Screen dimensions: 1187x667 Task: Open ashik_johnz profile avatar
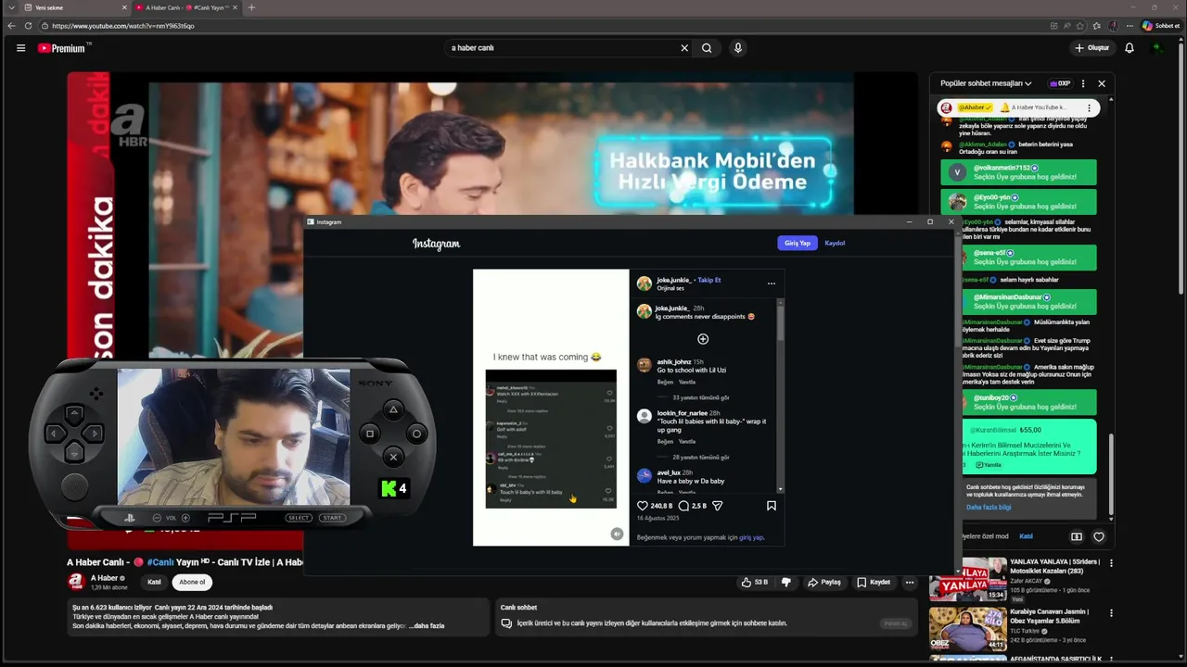point(645,365)
